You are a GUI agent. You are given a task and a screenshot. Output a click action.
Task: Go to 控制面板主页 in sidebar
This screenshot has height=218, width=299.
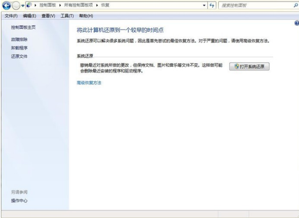(x=23, y=27)
